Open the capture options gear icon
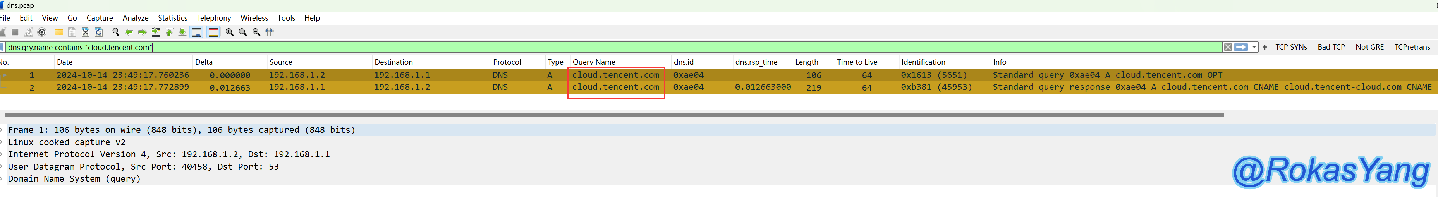The height and width of the screenshot is (197, 1438). [x=42, y=33]
